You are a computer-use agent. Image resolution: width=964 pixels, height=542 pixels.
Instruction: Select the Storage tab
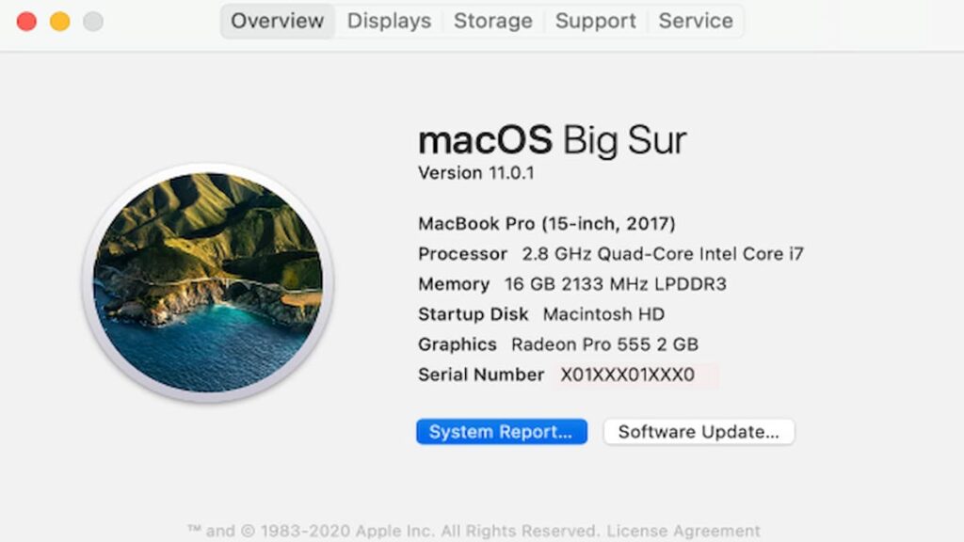(493, 21)
